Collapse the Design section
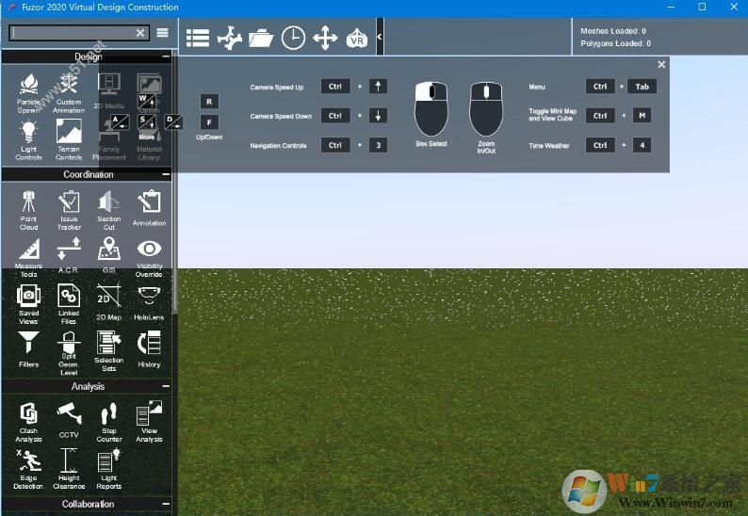 [166, 57]
